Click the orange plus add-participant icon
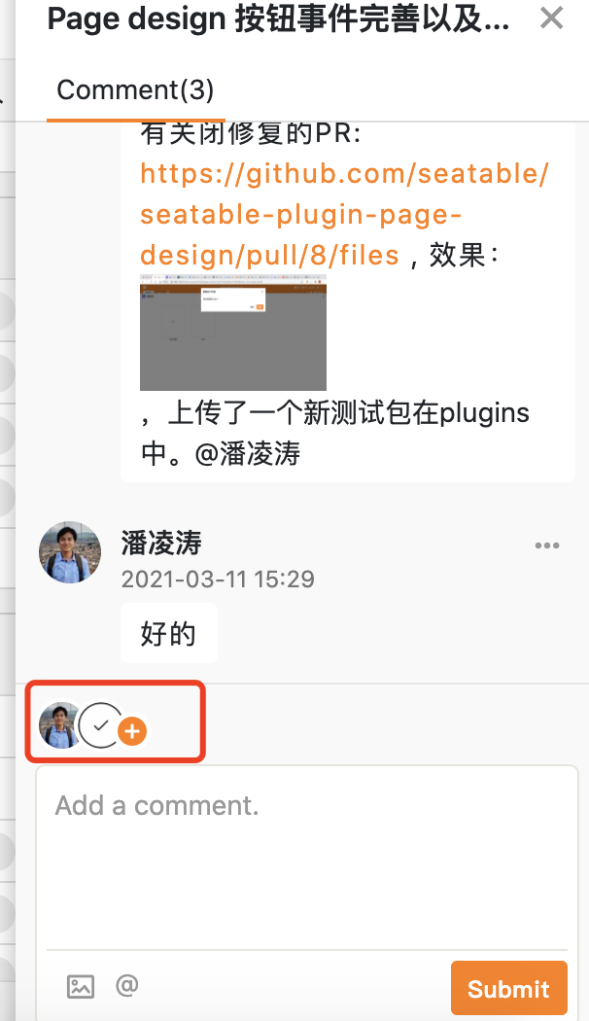 132,731
